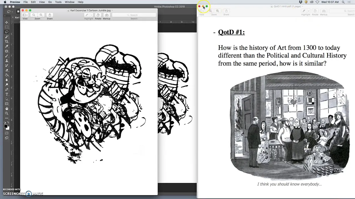Select the Magic Wand tool

(x=7, y=36)
